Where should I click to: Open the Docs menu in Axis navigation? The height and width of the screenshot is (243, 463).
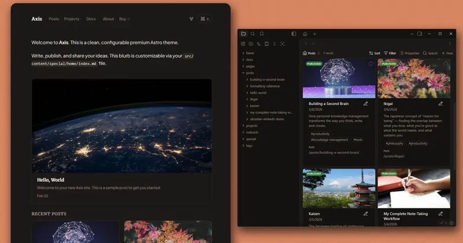click(92, 19)
